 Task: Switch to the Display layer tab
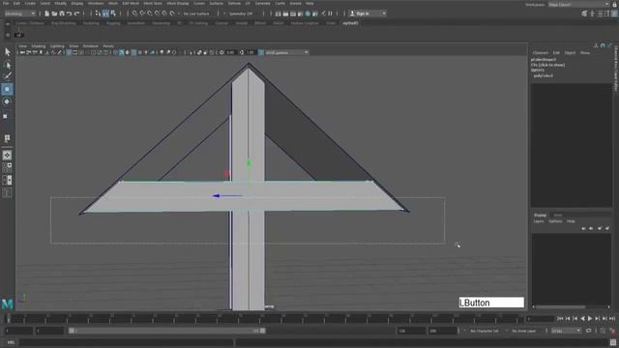540,215
